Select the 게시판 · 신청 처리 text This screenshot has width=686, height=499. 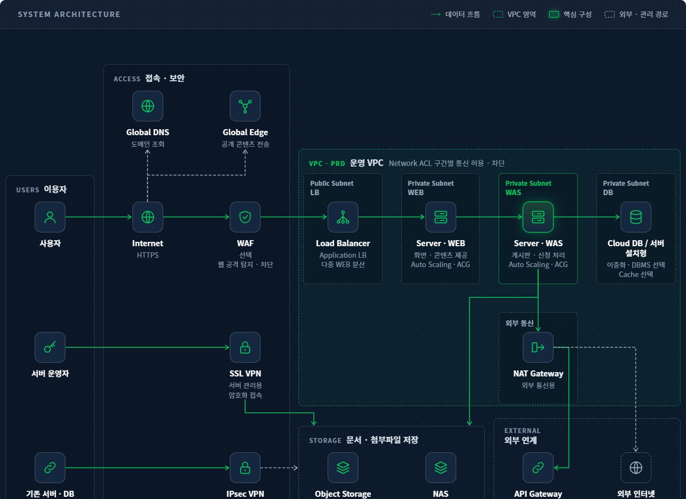[538, 256]
